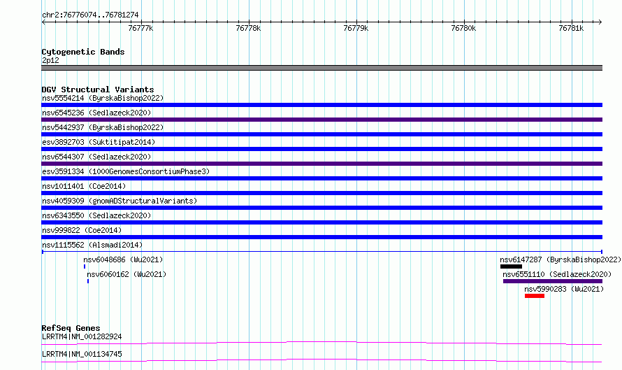The width and height of the screenshot is (622, 370).
Task: Open the nsv999822 (Coe2014) label
Action: pos(82,230)
